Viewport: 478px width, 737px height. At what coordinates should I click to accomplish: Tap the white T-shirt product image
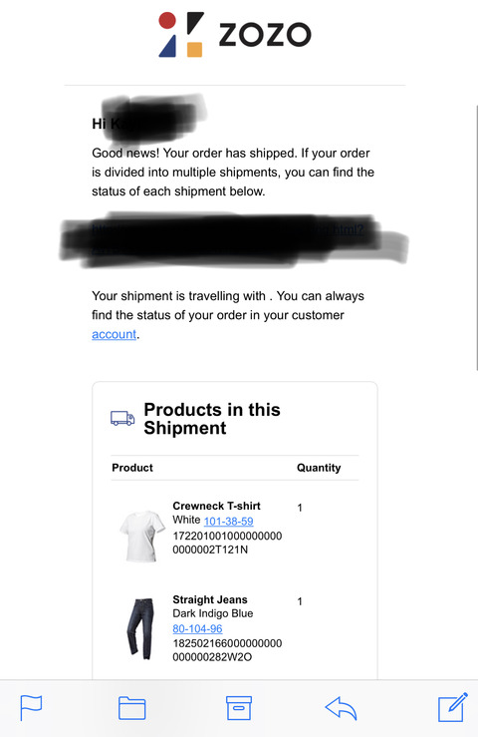pyautogui.click(x=141, y=536)
